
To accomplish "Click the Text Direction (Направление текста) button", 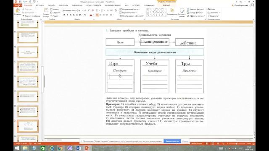I will click(x=129, y=9).
